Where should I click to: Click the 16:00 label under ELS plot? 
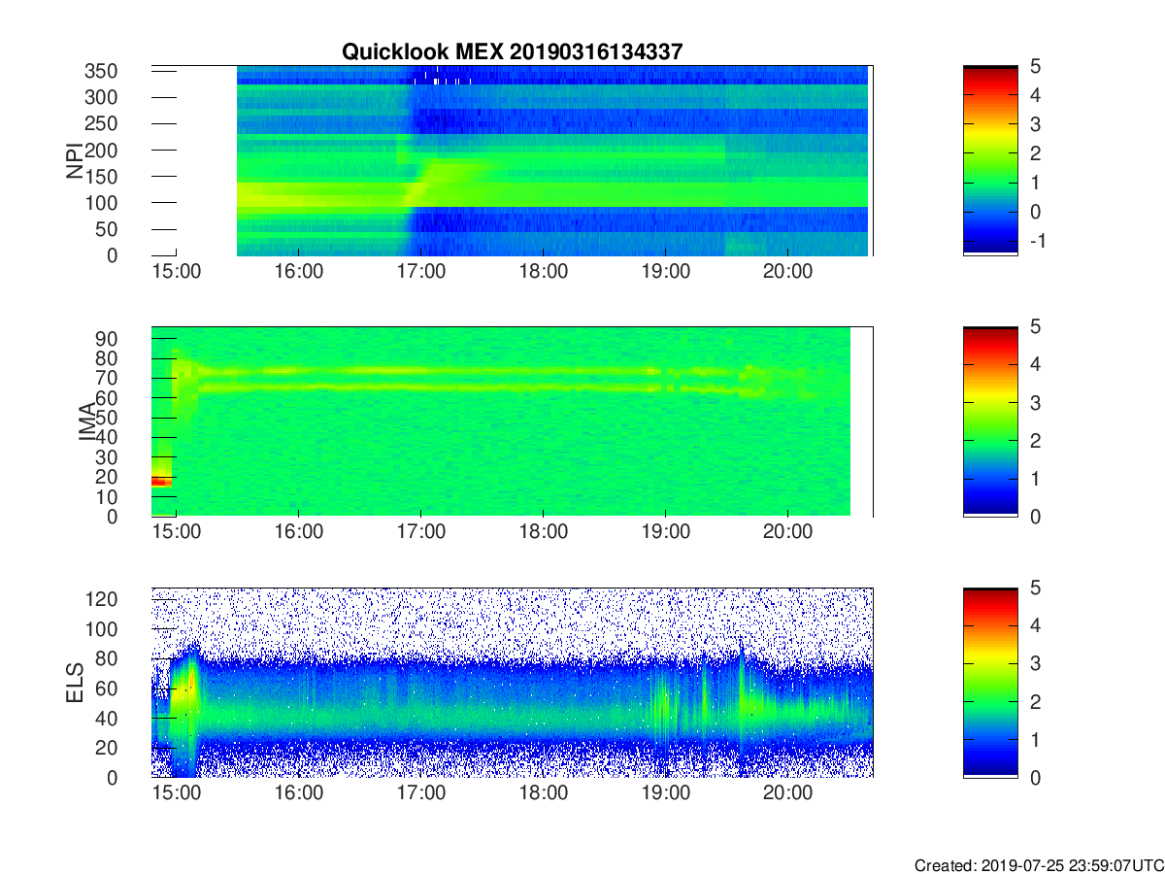pyautogui.click(x=298, y=794)
